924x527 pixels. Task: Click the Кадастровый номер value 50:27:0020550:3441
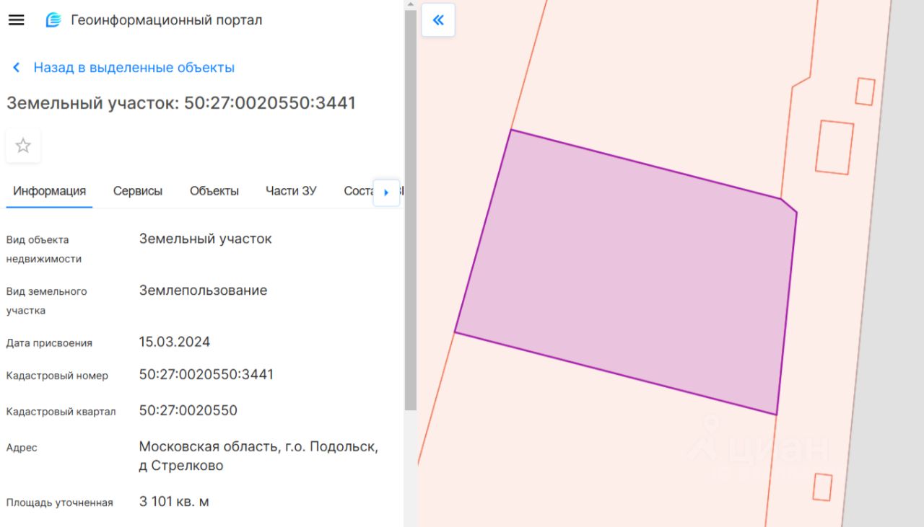click(x=206, y=375)
